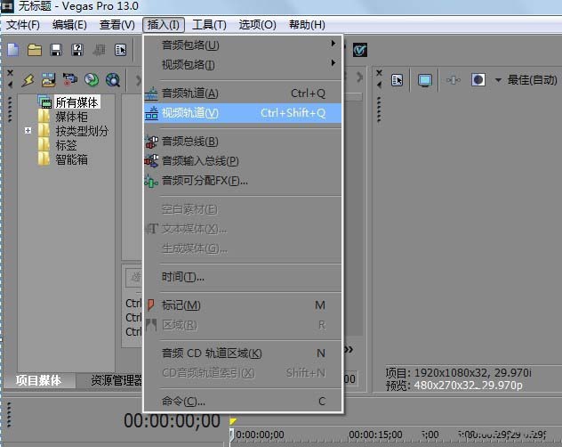Click the external monitor preview icon
562x447 pixels.
[425, 80]
